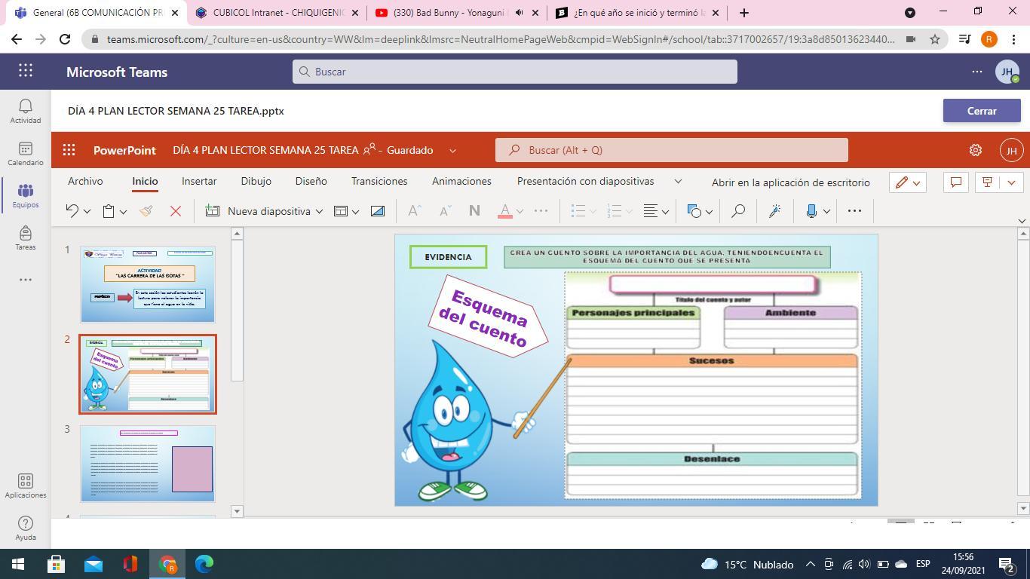Expand the Present options dropdown arrow
The height and width of the screenshot is (579, 1030).
pos(1011,182)
